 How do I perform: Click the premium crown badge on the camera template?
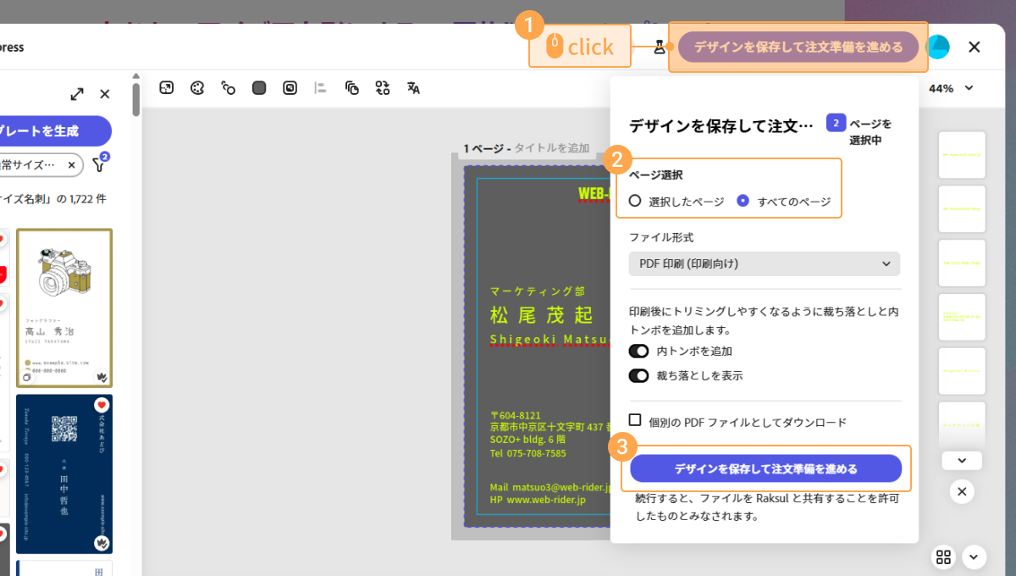100,376
